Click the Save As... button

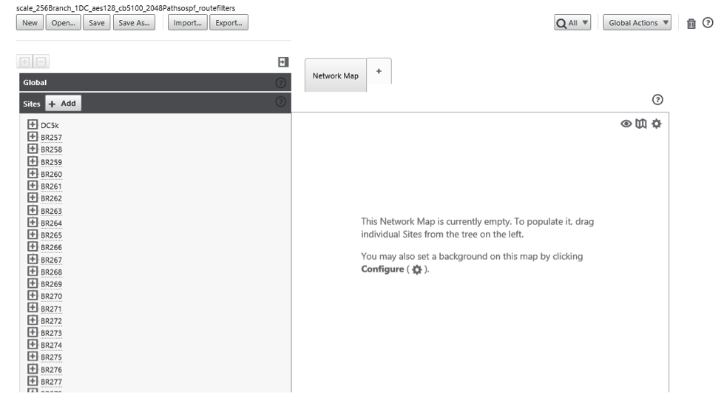point(135,22)
